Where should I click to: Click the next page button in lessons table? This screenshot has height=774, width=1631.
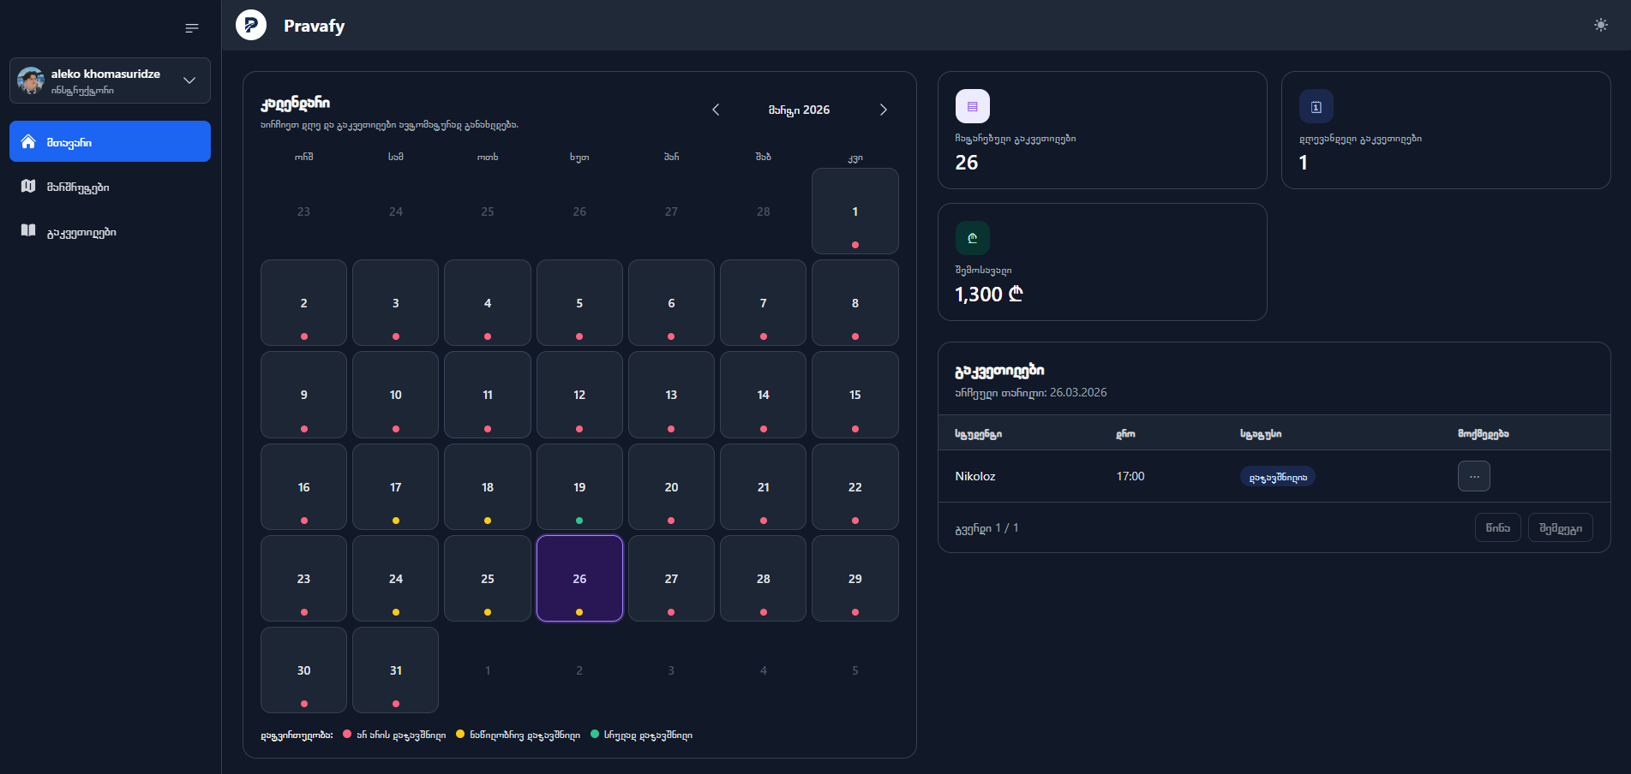pos(1560,527)
